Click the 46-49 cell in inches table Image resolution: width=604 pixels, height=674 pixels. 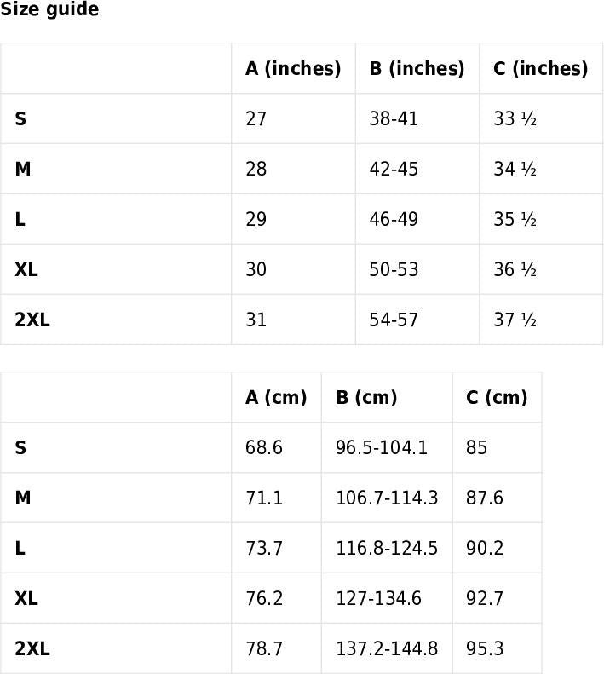click(394, 220)
